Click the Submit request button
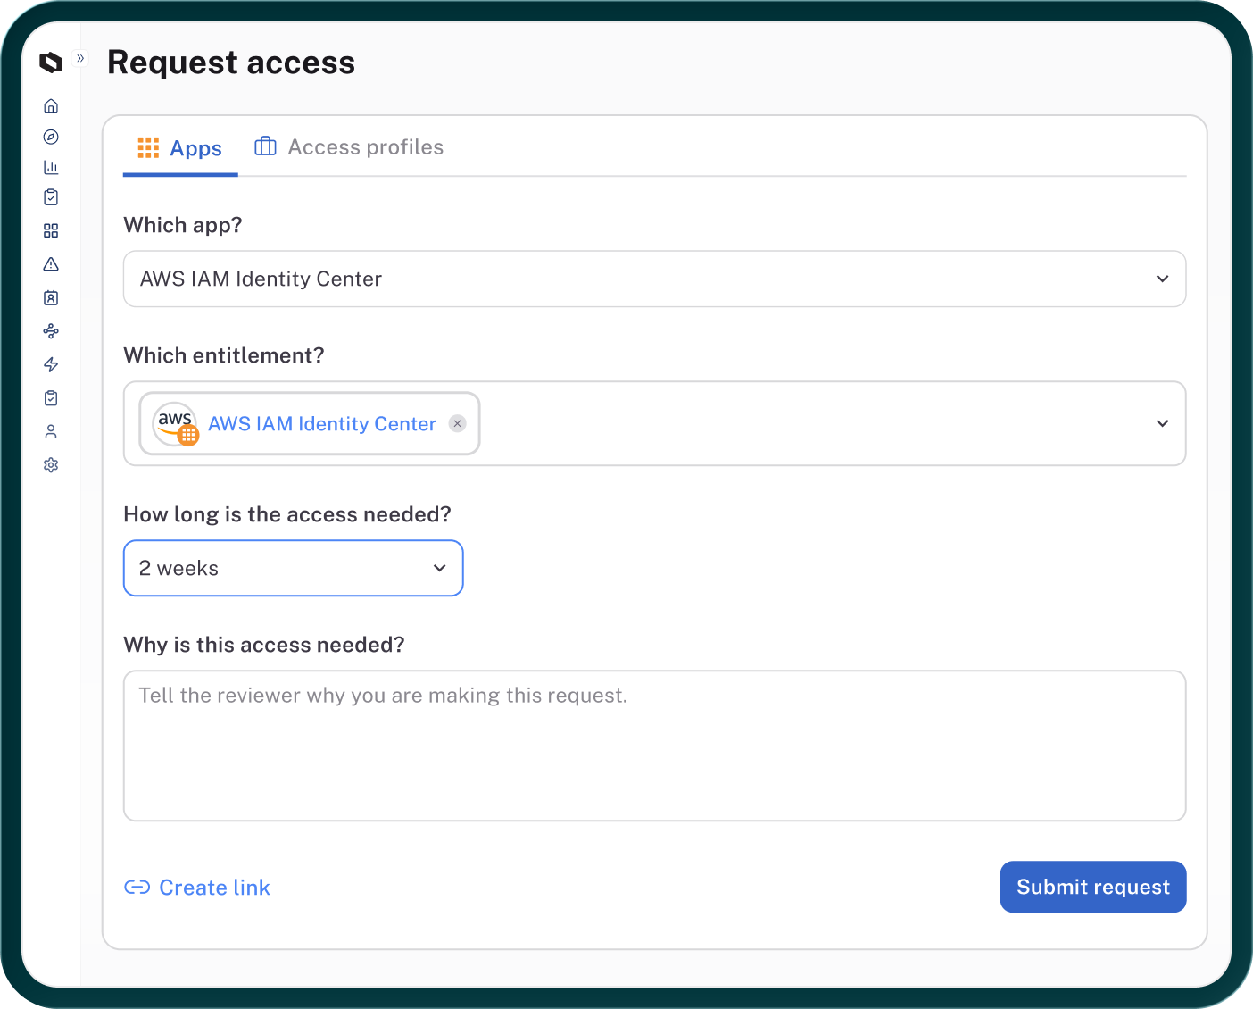This screenshot has width=1253, height=1009. (x=1092, y=887)
